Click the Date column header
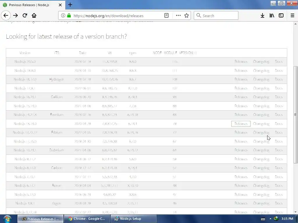The width and height of the screenshot is (298, 223). [83, 53]
